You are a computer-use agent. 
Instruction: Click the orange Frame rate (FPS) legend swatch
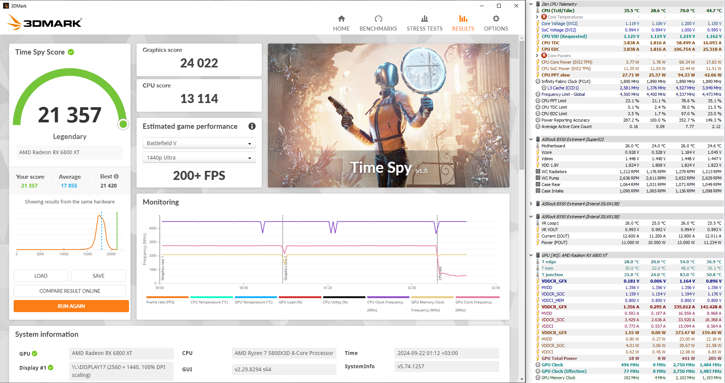pyautogui.click(x=167, y=297)
